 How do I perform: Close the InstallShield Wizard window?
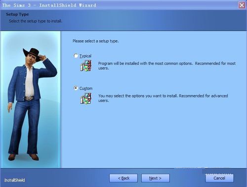click(x=242, y=5)
